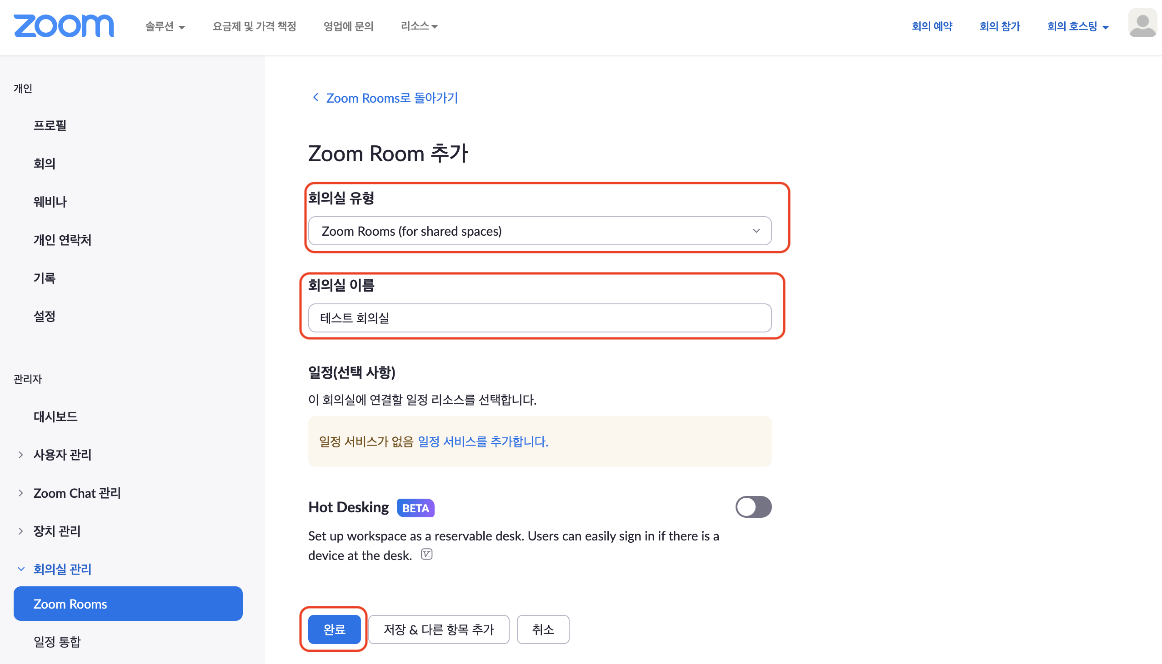
Task: Click 완료 button
Action: point(334,629)
